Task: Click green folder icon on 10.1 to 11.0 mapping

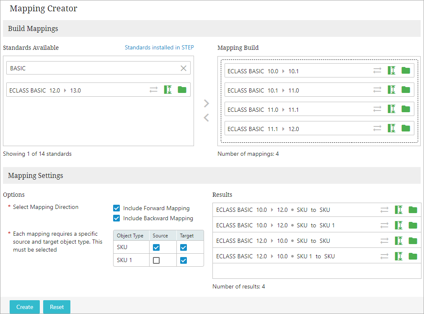Action: click(406, 90)
